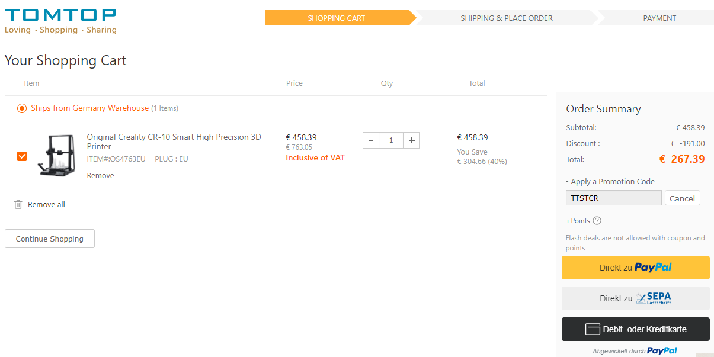Click the ITEM#:OS4763EU text
This screenshot has width=714, height=357.
coord(116,159)
